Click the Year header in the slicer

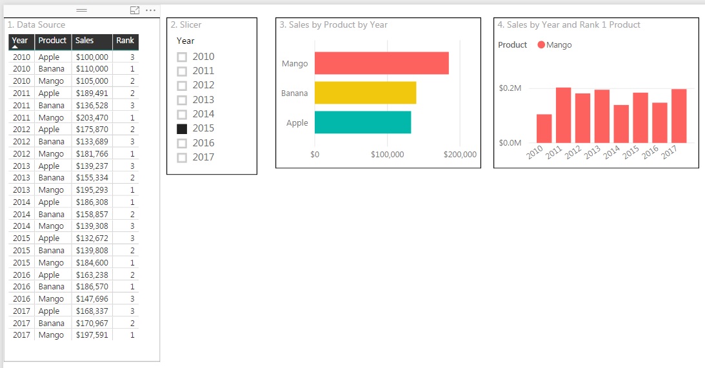tap(185, 41)
